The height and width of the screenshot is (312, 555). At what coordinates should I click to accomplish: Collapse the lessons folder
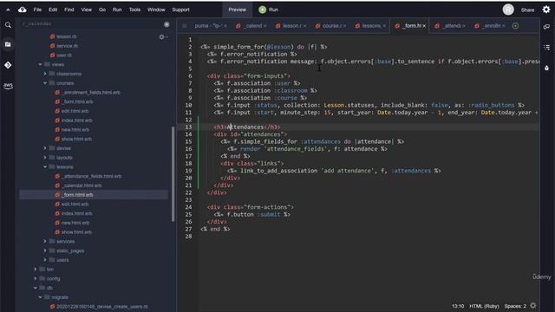45,166
